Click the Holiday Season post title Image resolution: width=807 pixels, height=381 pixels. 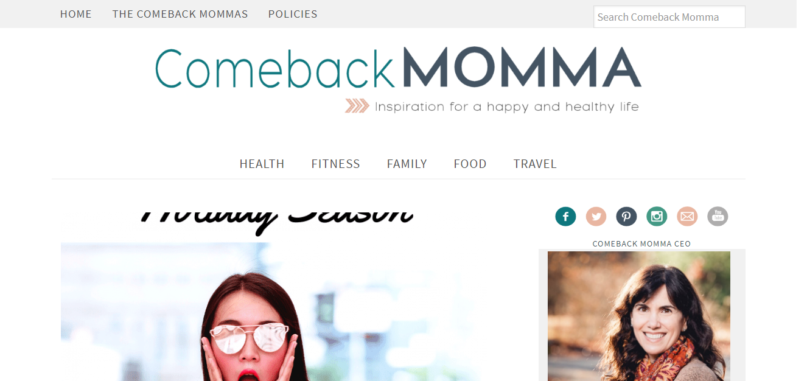tap(277, 218)
